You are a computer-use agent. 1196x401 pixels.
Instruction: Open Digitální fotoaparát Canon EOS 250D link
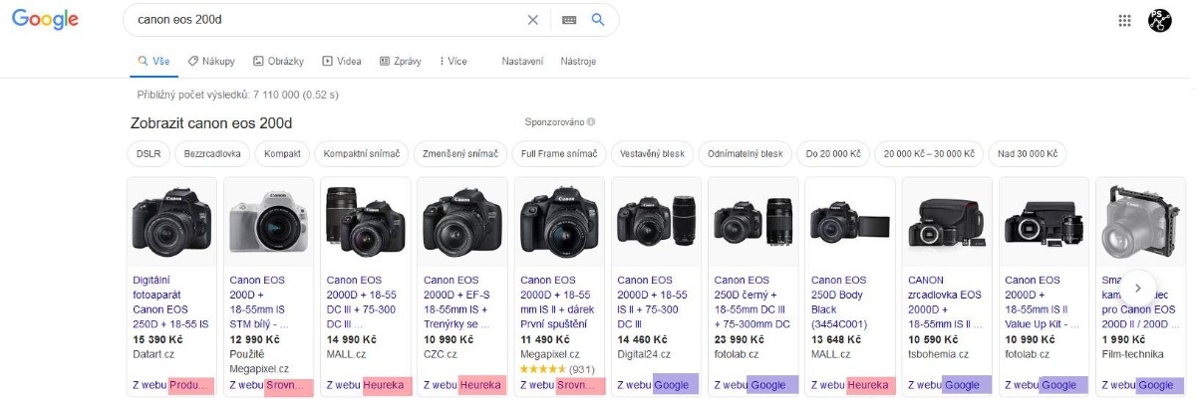[171, 301]
